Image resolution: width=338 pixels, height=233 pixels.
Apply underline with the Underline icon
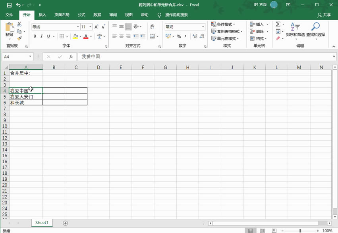tap(48, 36)
